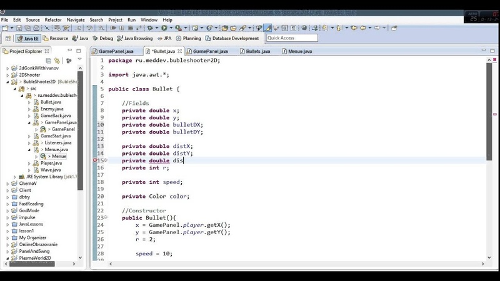Switch to the Java EE perspective
The height and width of the screenshot is (281, 500).
click(28, 39)
